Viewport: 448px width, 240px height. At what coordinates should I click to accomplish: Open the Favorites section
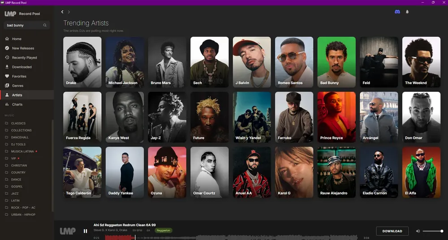[19, 76]
